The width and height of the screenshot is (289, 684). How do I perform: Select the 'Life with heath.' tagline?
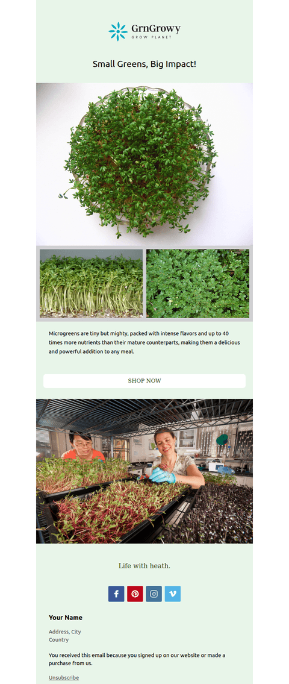tap(144, 566)
